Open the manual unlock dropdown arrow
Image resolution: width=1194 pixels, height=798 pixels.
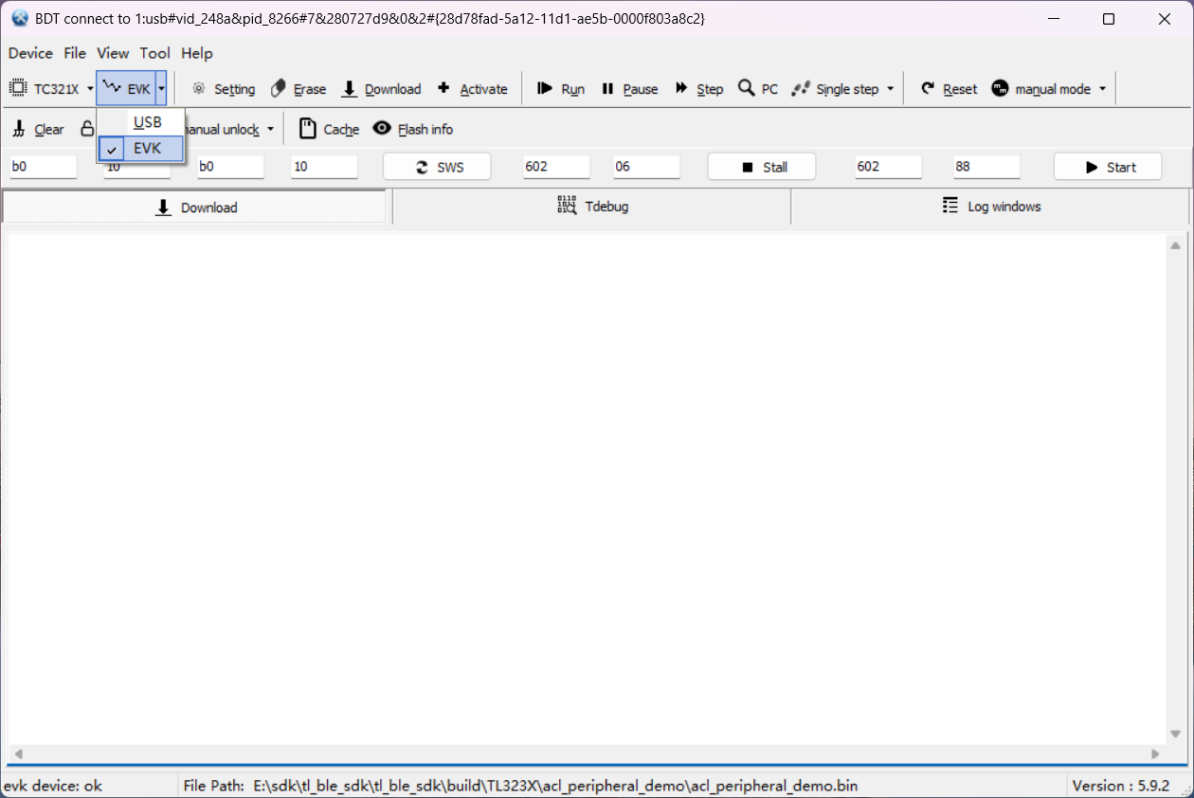tap(270, 130)
